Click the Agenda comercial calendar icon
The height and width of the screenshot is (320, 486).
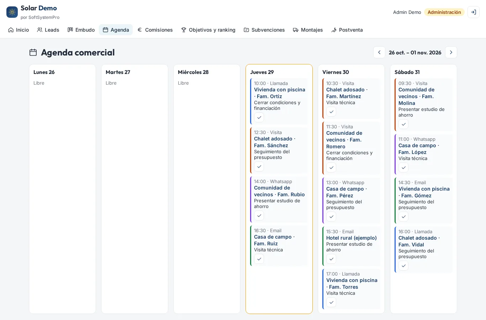[33, 52]
